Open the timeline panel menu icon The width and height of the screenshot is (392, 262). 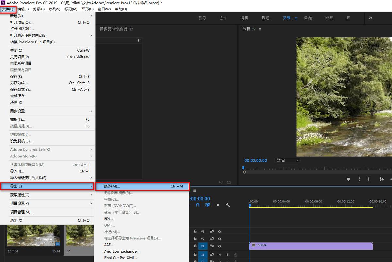tap(194, 190)
